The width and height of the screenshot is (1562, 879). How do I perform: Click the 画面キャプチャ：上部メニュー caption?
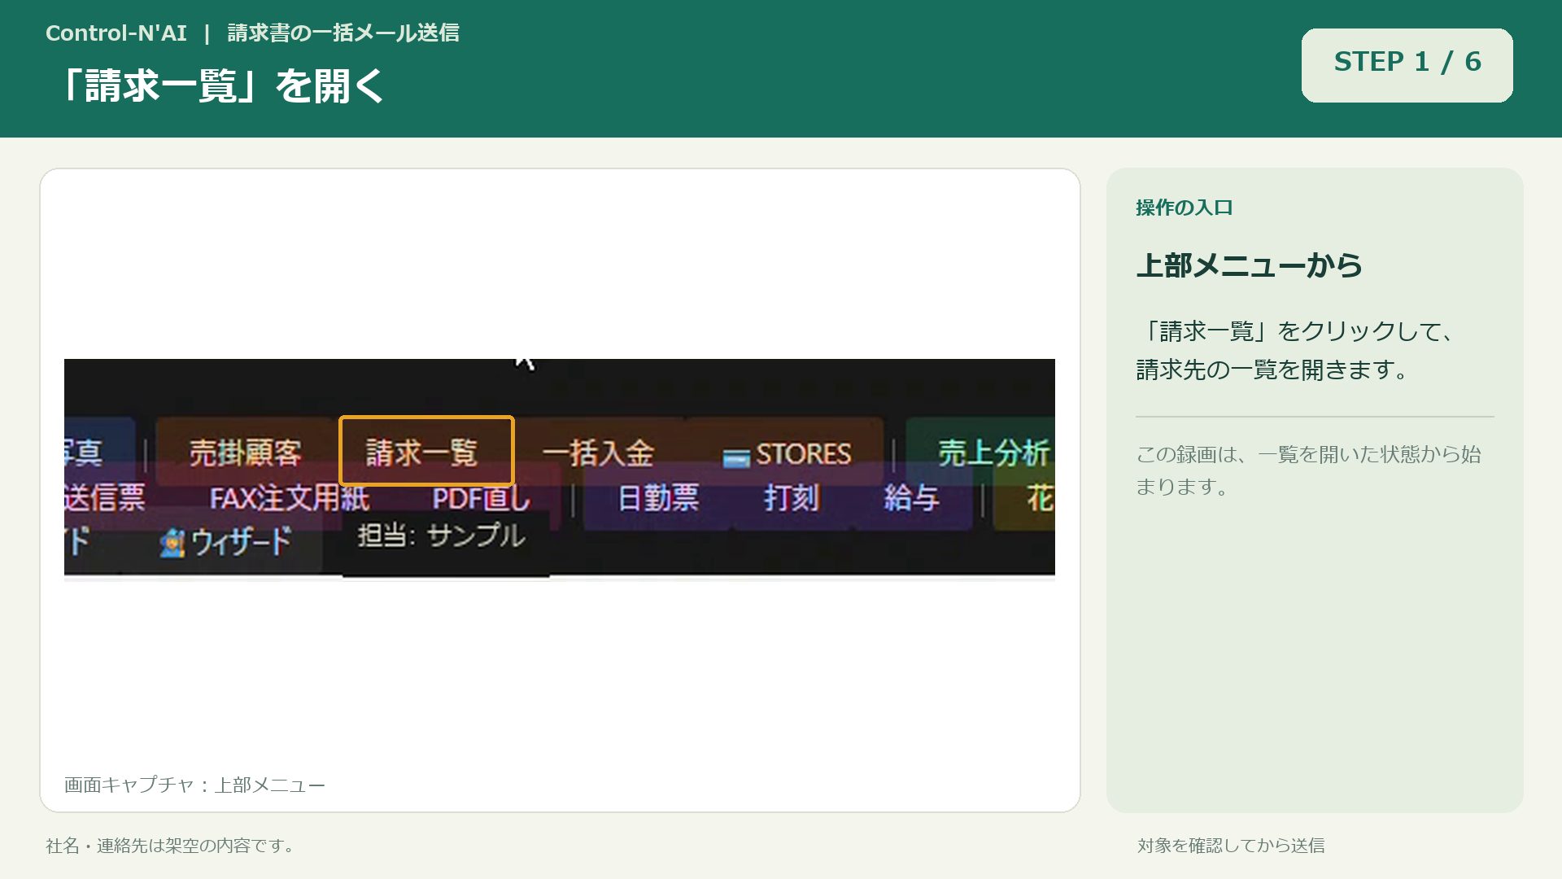(194, 785)
